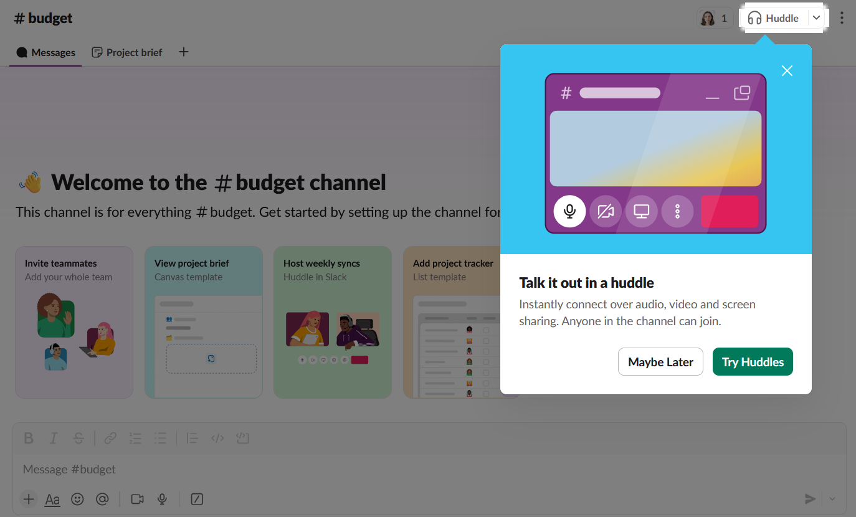Open the channel more actions menu
The image size is (856, 517).
click(x=842, y=18)
